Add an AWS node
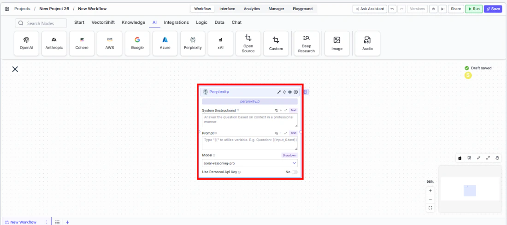Image resolution: width=507 pixels, height=225 pixels. [x=110, y=44]
